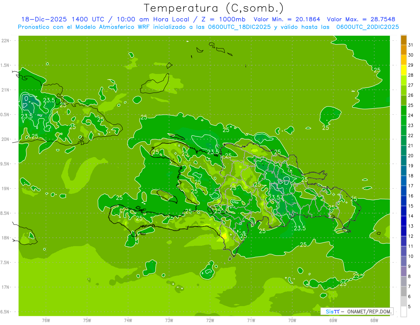Click the "20N" latitude axis label
420x325 pixels.
(5, 139)
